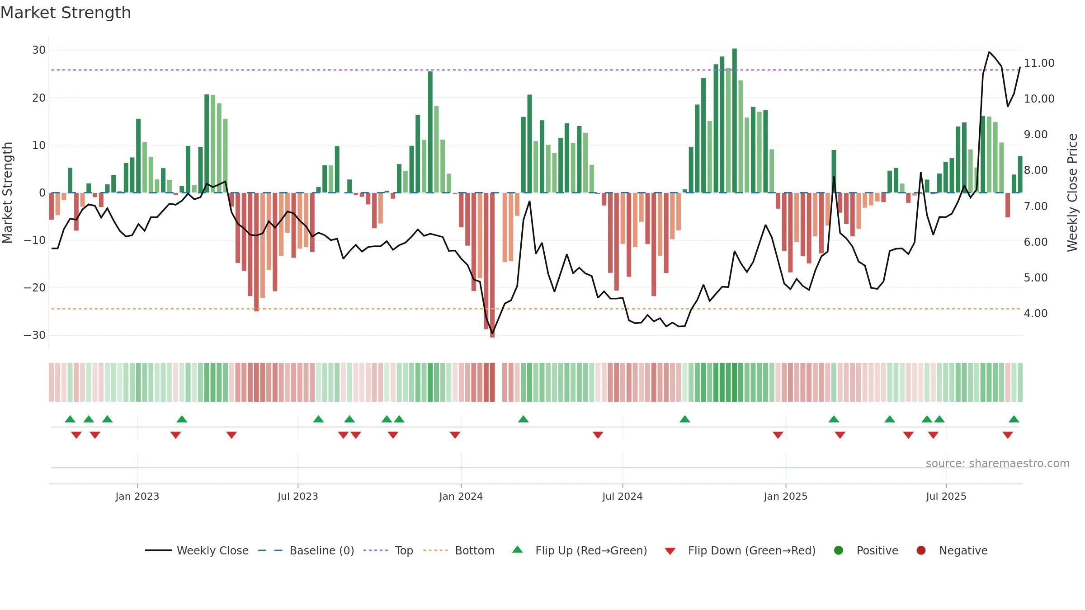The height and width of the screenshot is (610, 1085).
Task: Toggle the Baseline (0) legend entry
Action: click(x=306, y=550)
